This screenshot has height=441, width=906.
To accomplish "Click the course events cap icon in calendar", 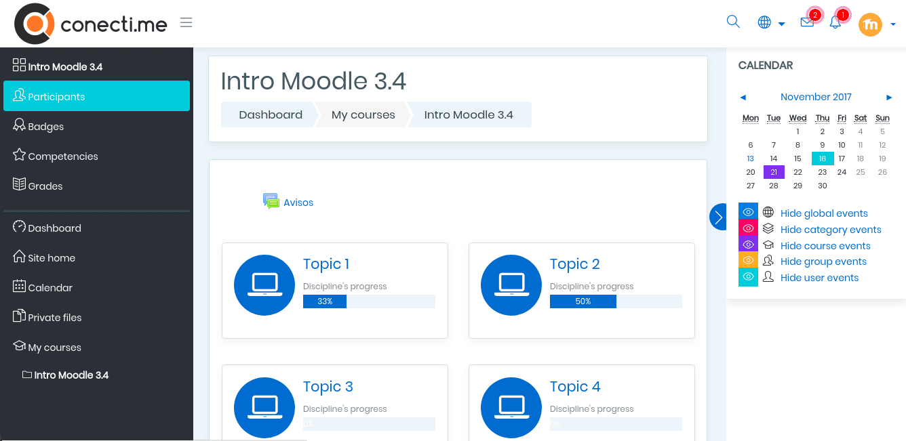I will pos(768,245).
